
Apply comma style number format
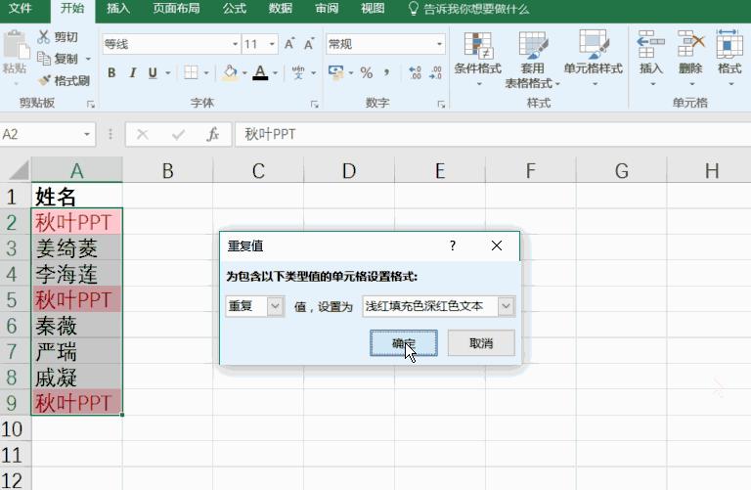point(386,72)
